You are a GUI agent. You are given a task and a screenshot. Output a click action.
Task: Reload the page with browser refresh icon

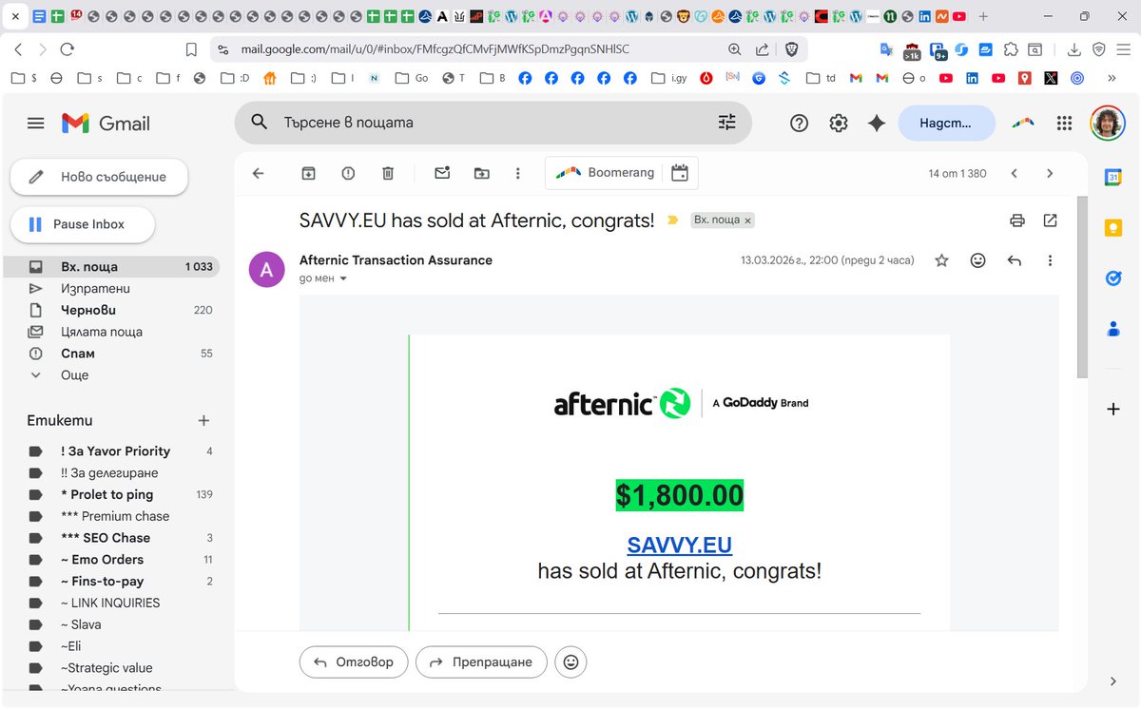(68, 49)
